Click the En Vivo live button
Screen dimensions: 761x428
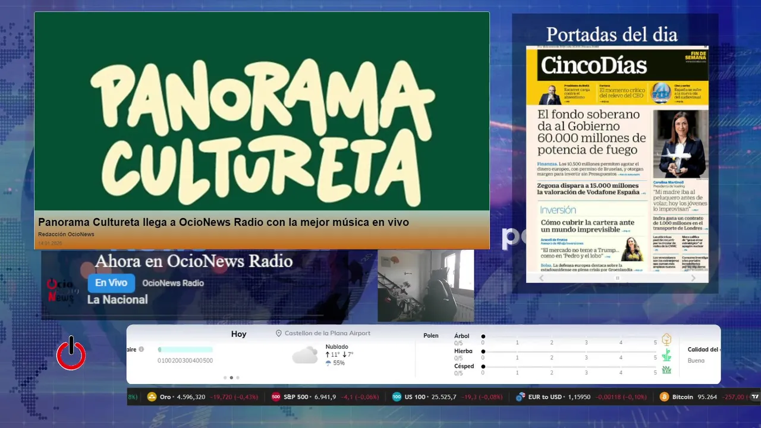111,283
